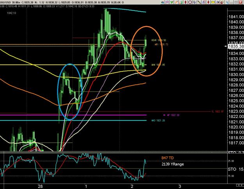Click the A:1835.70 ask value in header
The width and height of the screenshot is (244, 189).
pos(103,2)
